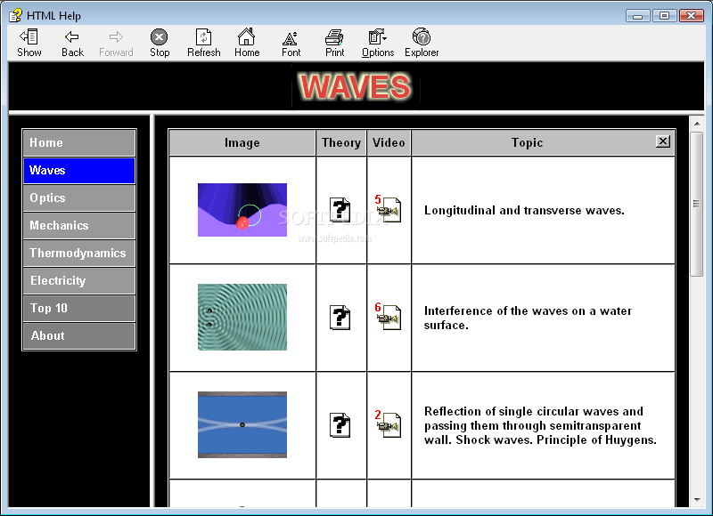This screenshot has height=516, width=713.
Task: Click the scroll up arrow
Action: 697,124
